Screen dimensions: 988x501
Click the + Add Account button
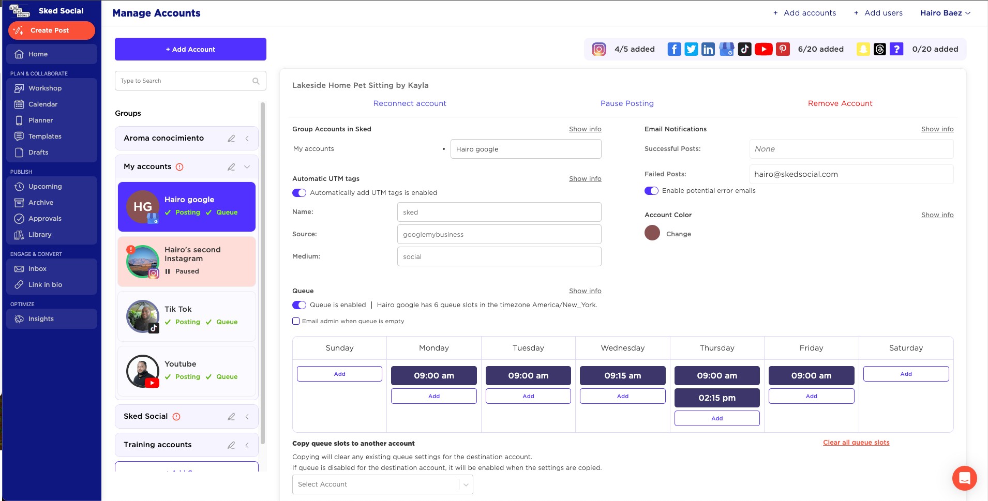190,49
